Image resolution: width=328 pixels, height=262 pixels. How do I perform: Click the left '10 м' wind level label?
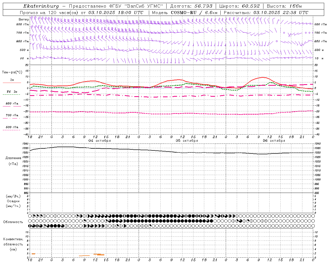tap(25, 58)
